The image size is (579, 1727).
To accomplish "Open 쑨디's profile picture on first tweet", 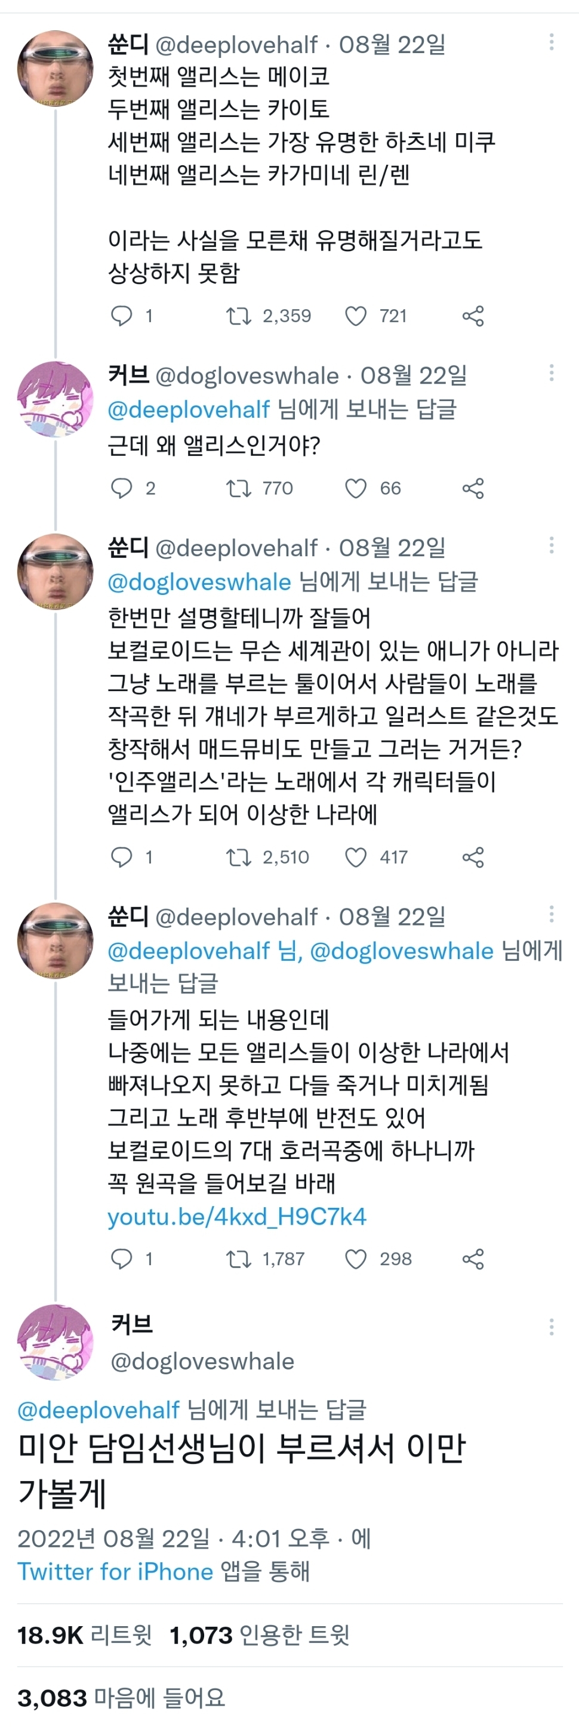I will (x=55, y=69).
